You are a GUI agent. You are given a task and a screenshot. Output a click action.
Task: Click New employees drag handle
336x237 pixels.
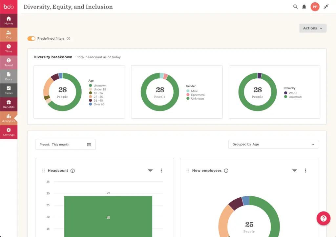(188, 171)
